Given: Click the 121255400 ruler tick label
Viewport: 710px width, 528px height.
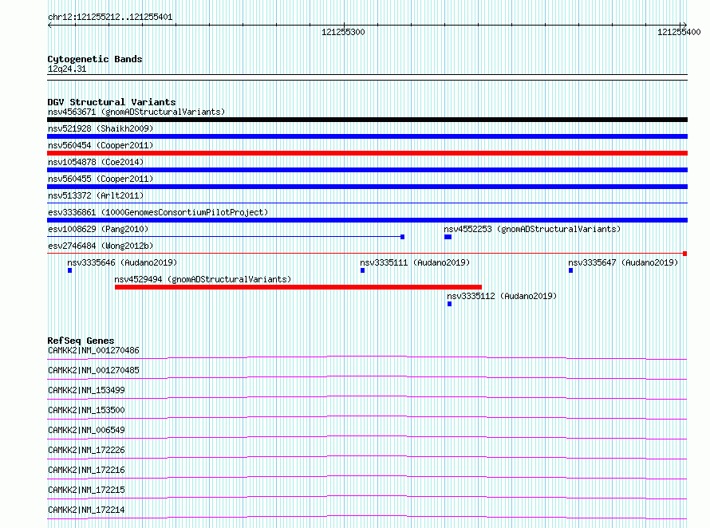Looking at the screenshot, I should [x=679, y=32].
